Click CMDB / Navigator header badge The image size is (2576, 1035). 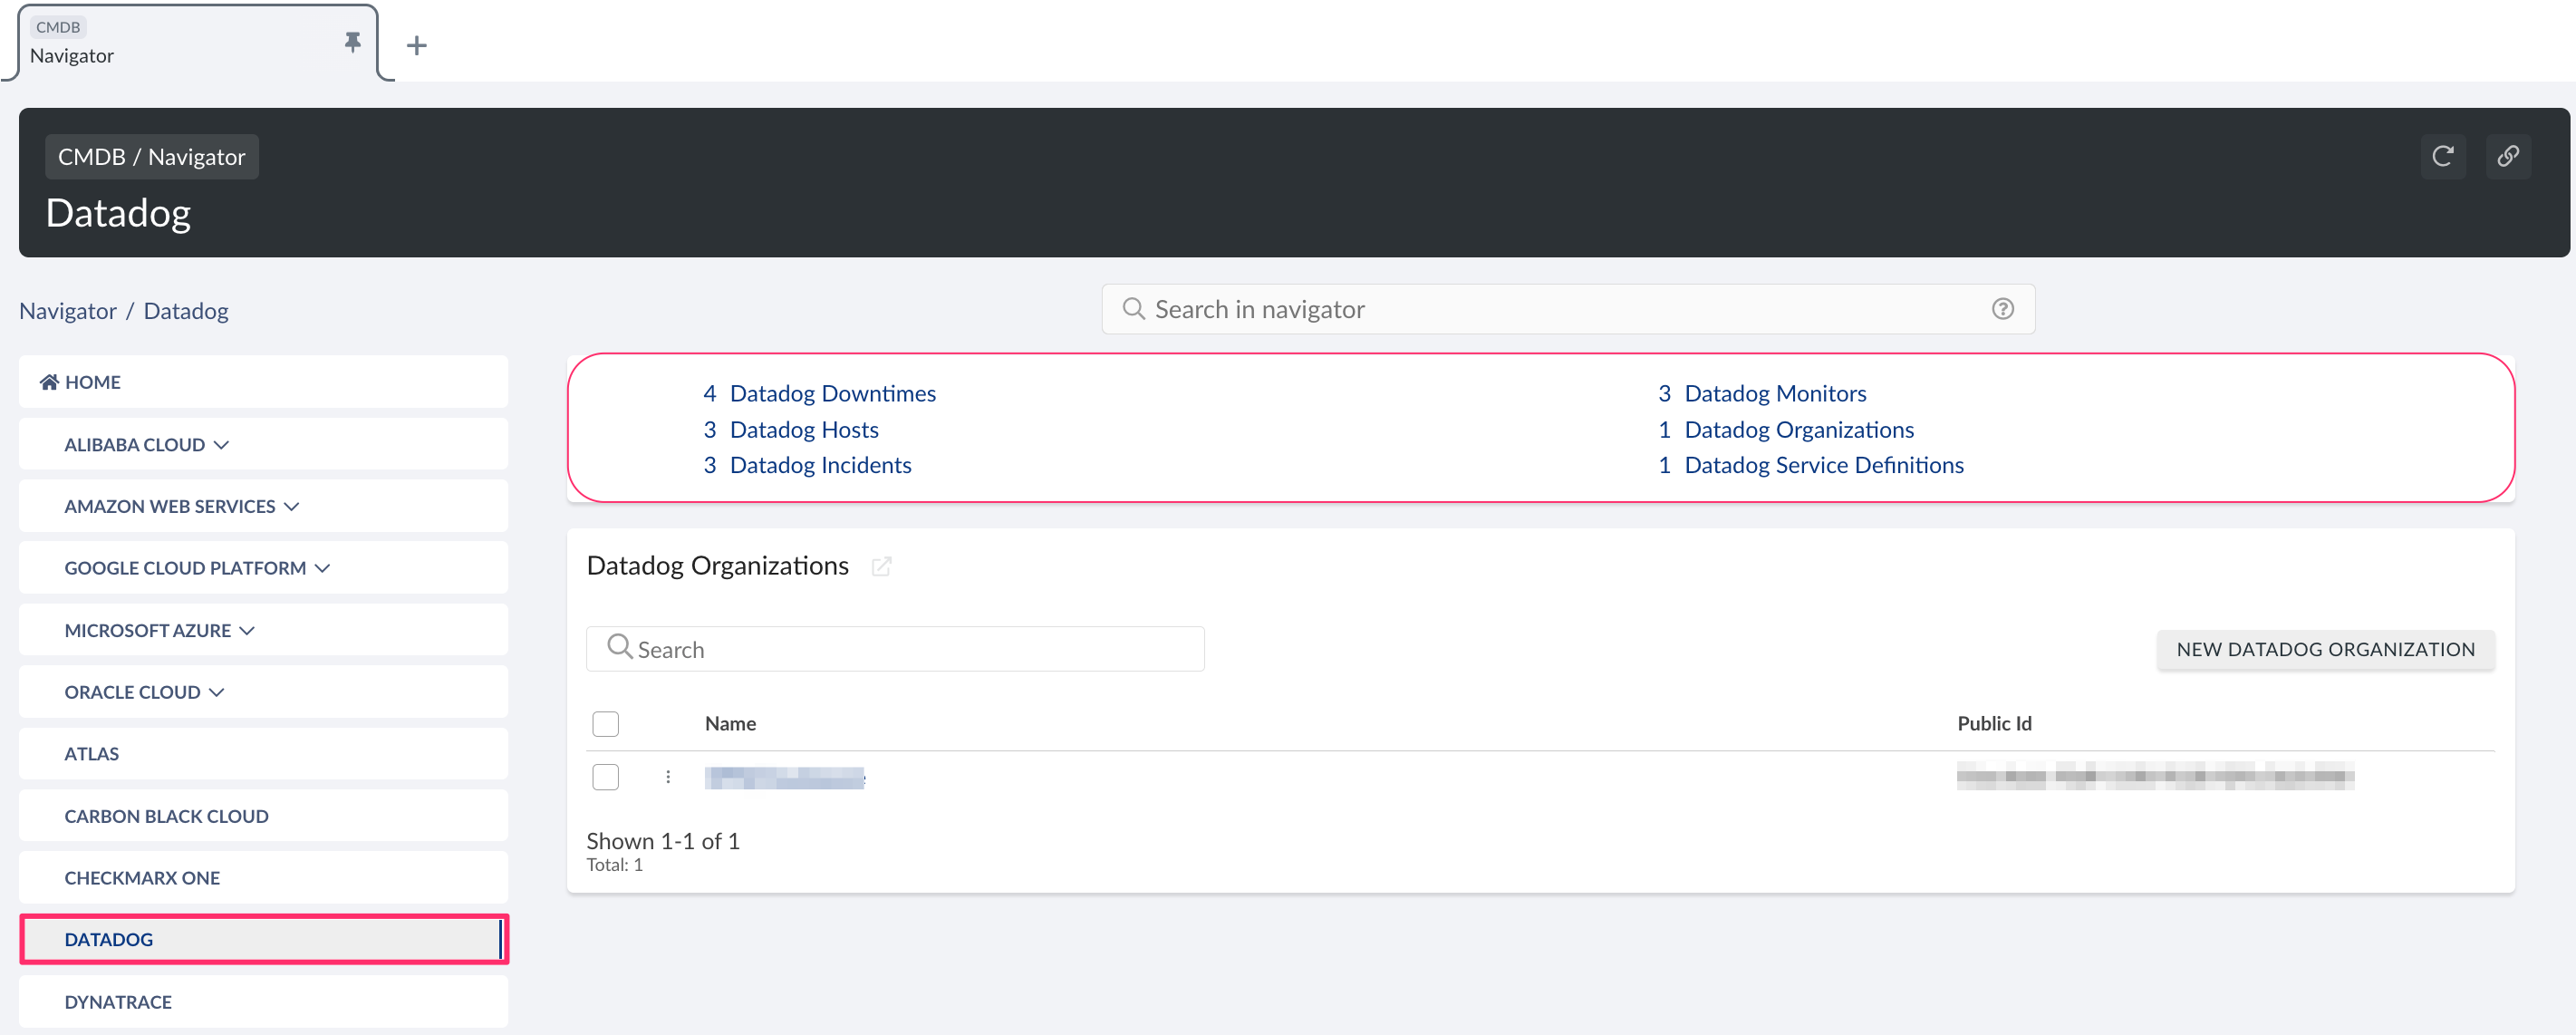point(152,157)
